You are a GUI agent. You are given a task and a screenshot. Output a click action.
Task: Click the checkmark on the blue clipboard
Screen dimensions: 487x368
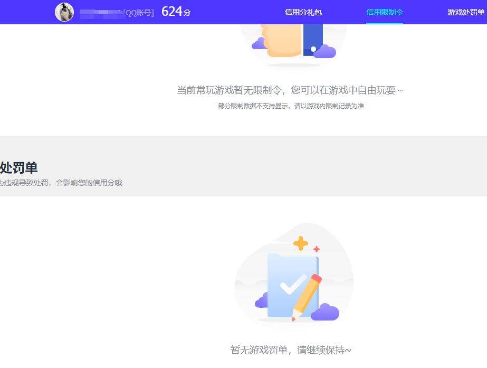click(x=292, y=284)
